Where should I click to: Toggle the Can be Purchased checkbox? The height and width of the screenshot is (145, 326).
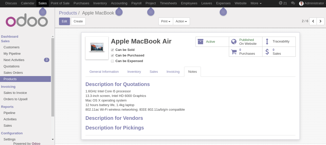(112, 55)
